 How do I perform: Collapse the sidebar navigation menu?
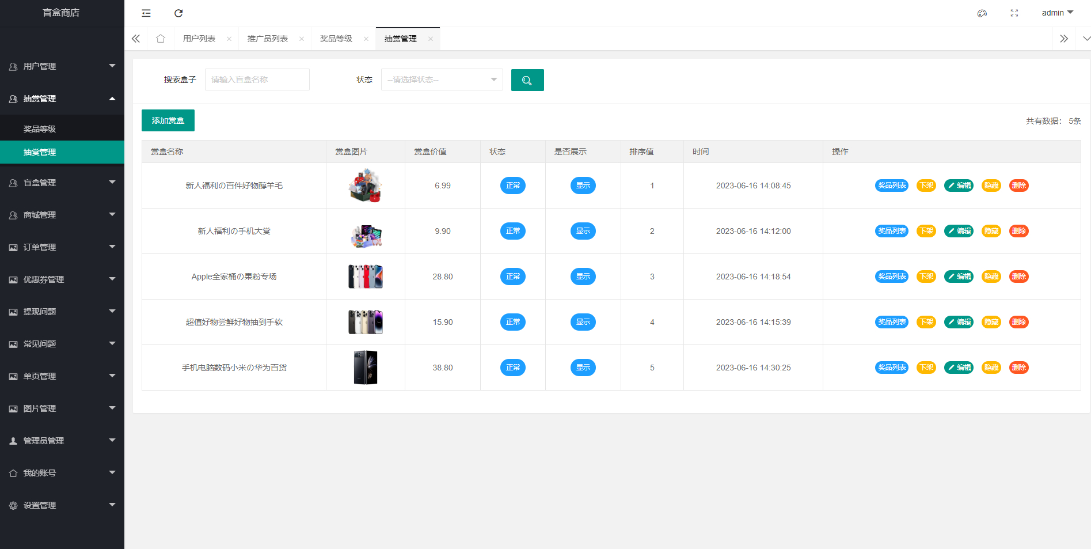tap(146, 13)
